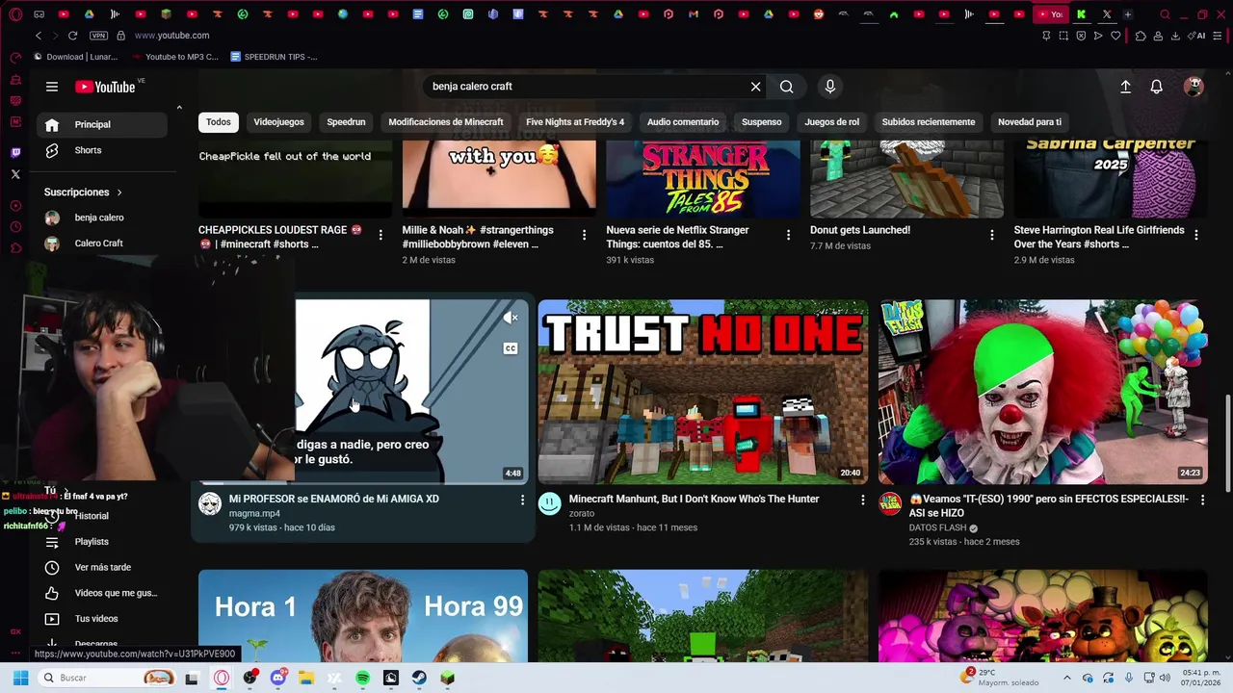Open the SPEEDRUN TIPS bookmark
Screen dimensions: 1233x693
tap(274, 57)
